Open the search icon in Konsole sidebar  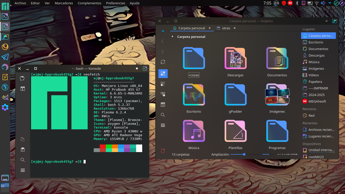point(23,160)
